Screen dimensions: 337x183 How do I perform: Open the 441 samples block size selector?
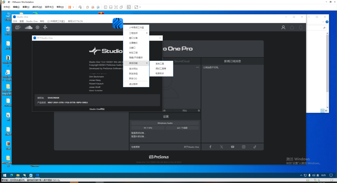(x=182, y=128)
